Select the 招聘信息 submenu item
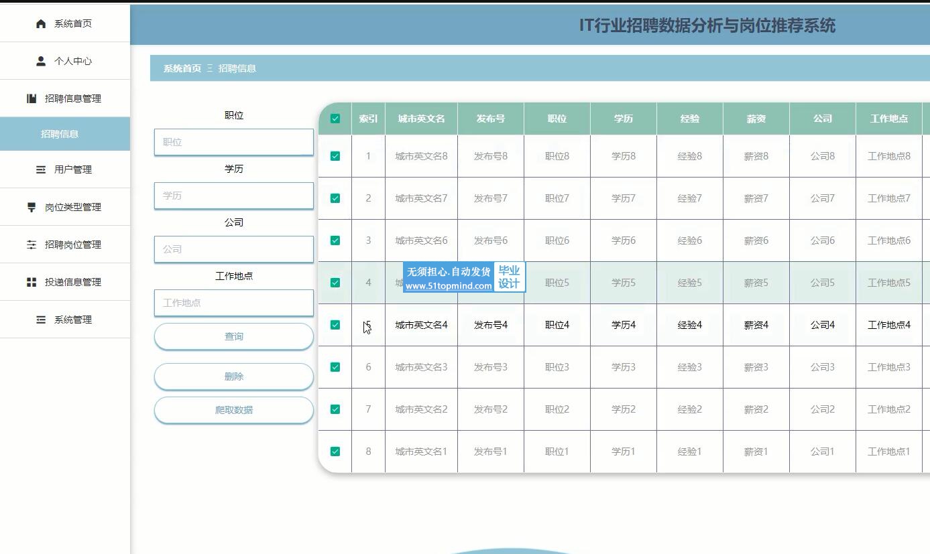 click(65, 134)
